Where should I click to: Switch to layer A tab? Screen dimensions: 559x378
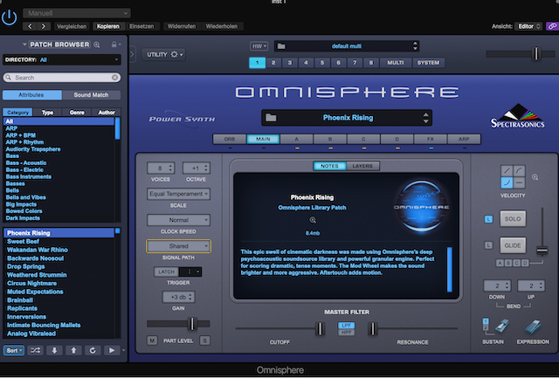297,139
